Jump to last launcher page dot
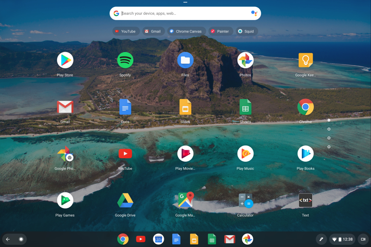 [x=329, y=147]
